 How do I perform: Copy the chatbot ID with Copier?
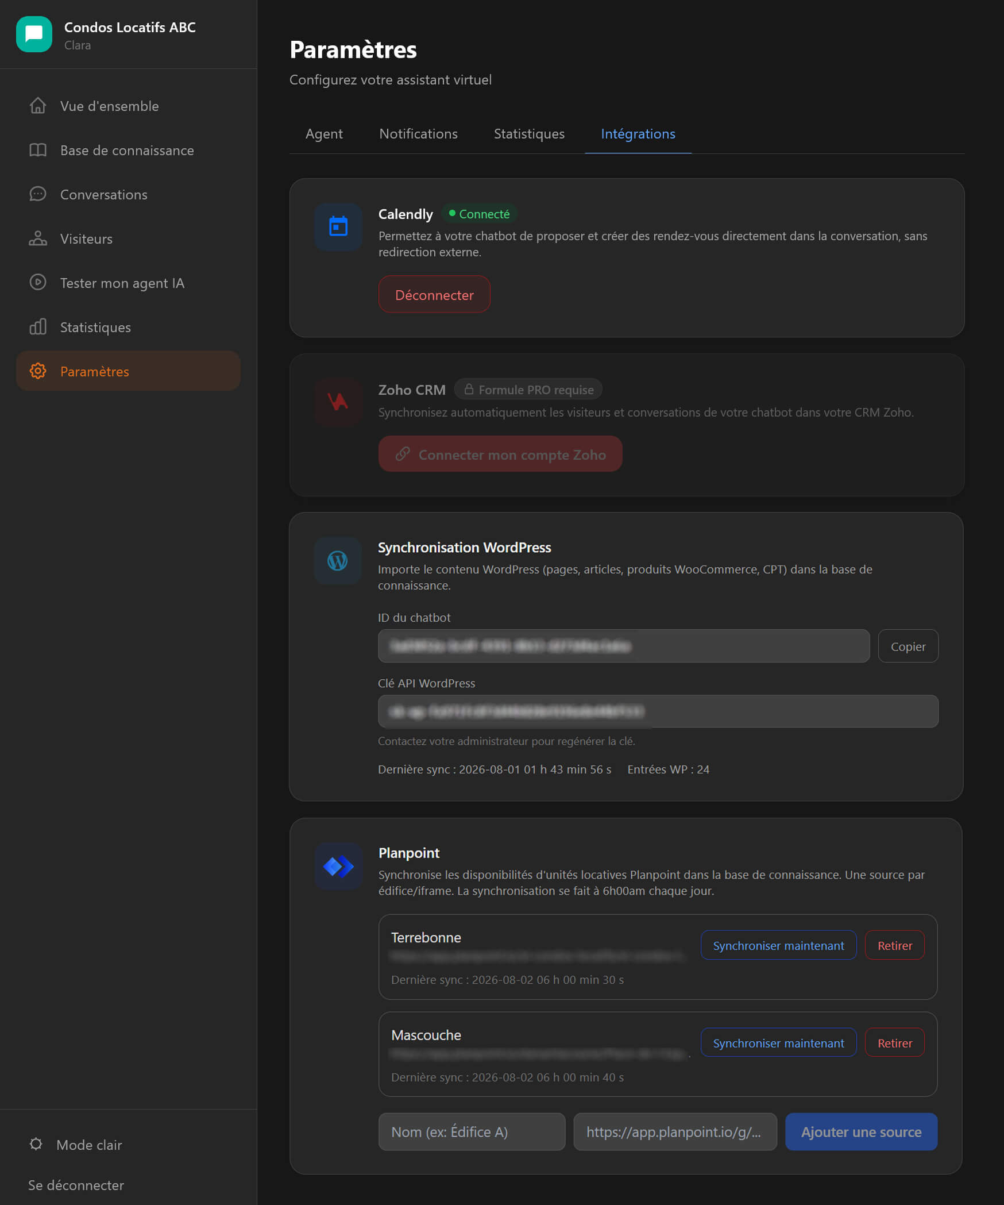pyautogui.click(x=908, y=646)
